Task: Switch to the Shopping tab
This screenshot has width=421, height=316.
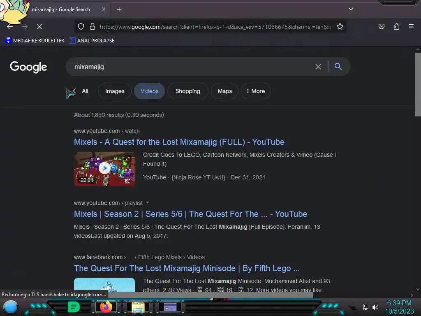Action: 187,91
